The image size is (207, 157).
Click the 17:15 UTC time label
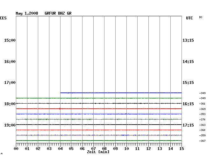[188, 125]
